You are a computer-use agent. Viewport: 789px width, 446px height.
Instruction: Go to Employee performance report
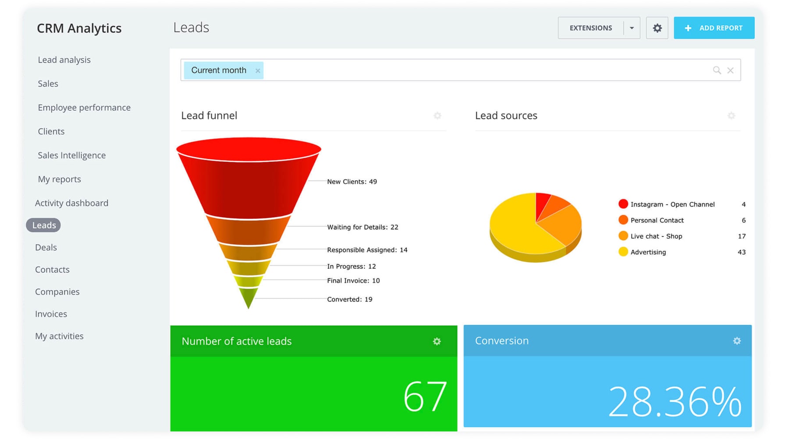[84, 108]
